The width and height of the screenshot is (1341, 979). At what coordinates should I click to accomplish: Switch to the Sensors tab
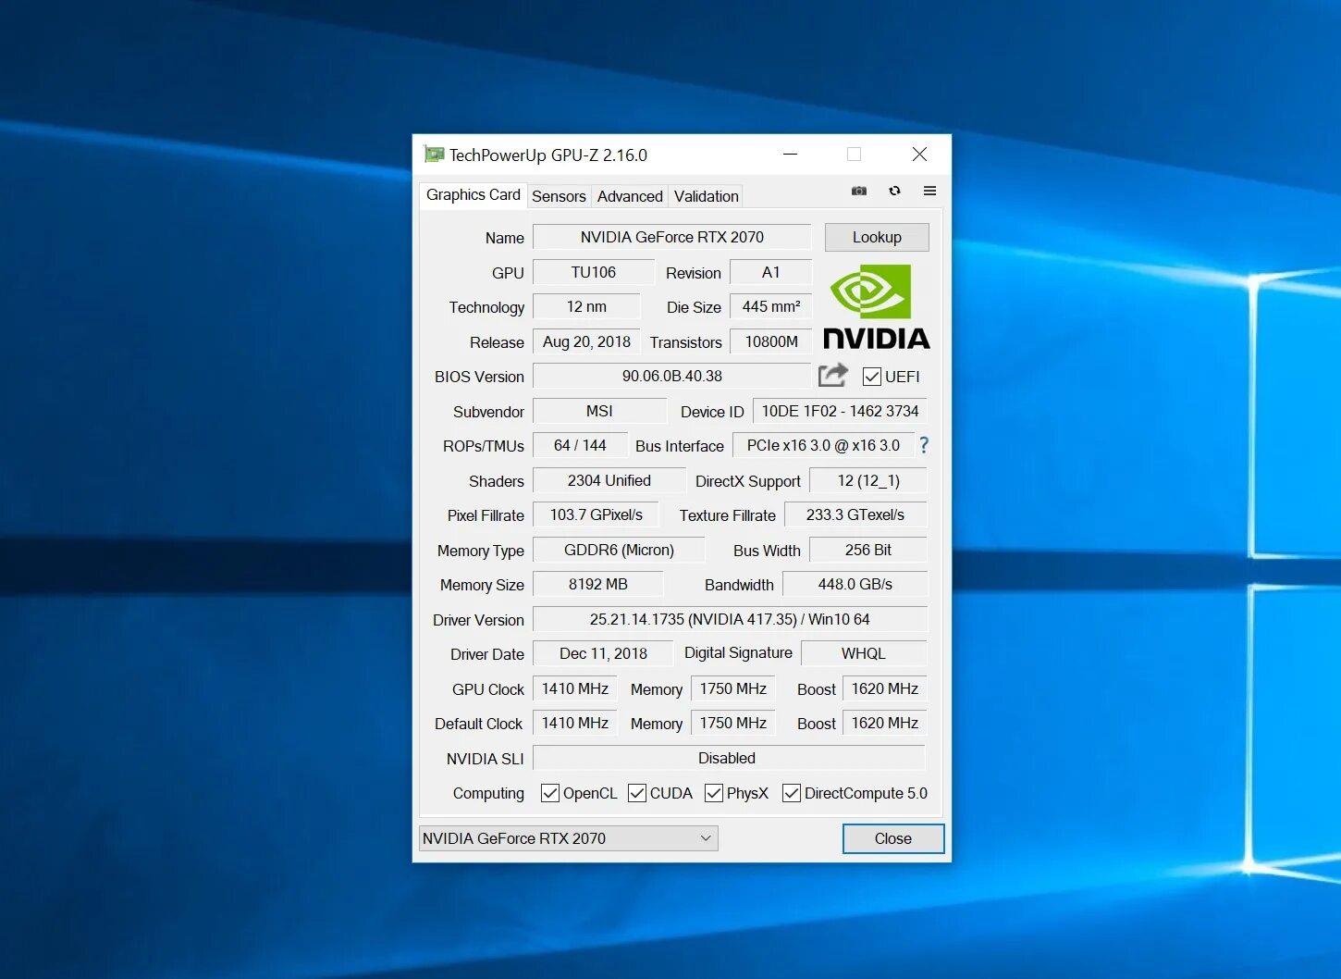coord(559,195)
